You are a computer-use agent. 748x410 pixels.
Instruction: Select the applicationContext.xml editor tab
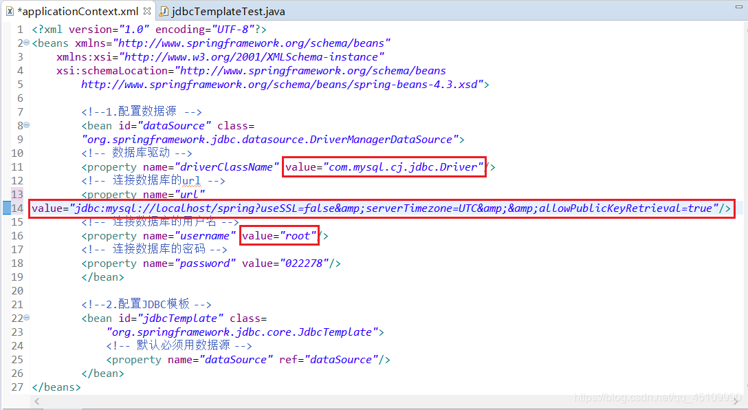click(76, 11)
